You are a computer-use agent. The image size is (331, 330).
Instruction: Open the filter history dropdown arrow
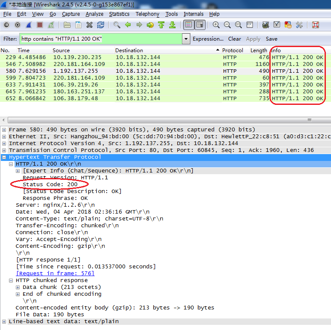[186, 39]
